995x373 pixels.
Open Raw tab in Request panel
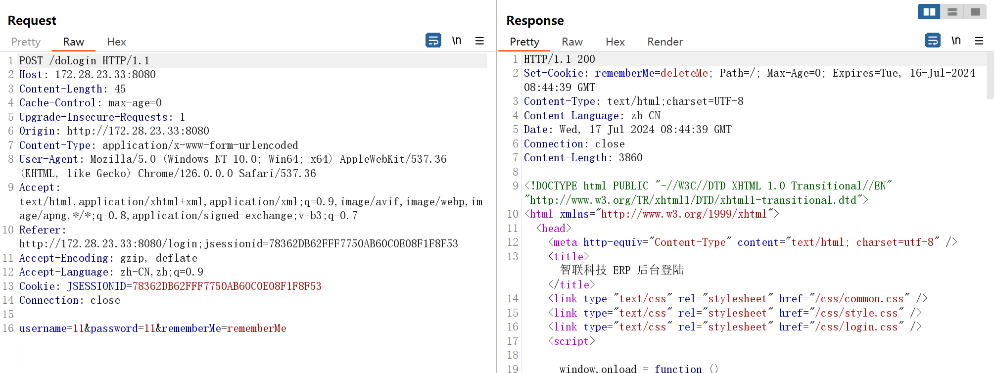73,42
